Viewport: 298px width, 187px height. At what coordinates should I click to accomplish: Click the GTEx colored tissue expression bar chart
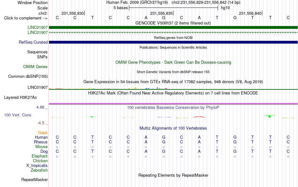click(x=108, y=88)
